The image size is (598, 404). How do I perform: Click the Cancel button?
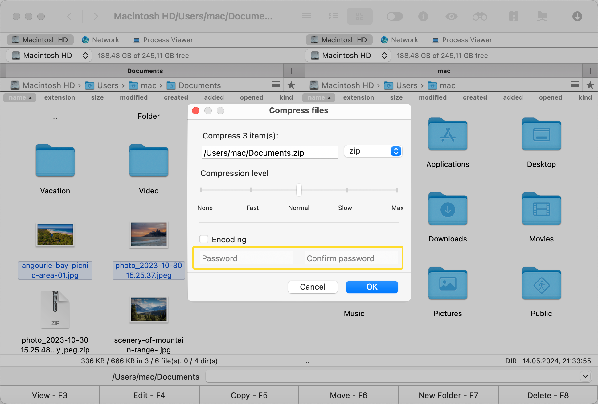pyautogui.click(x=313, y=287)
